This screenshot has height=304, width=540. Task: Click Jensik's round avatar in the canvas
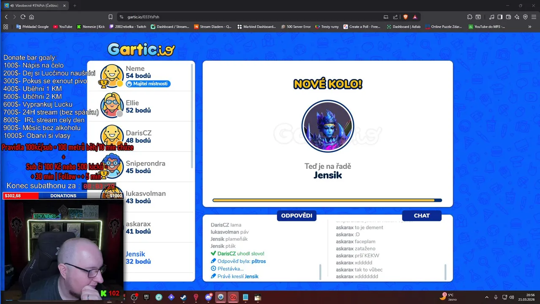tap(328, 126)
